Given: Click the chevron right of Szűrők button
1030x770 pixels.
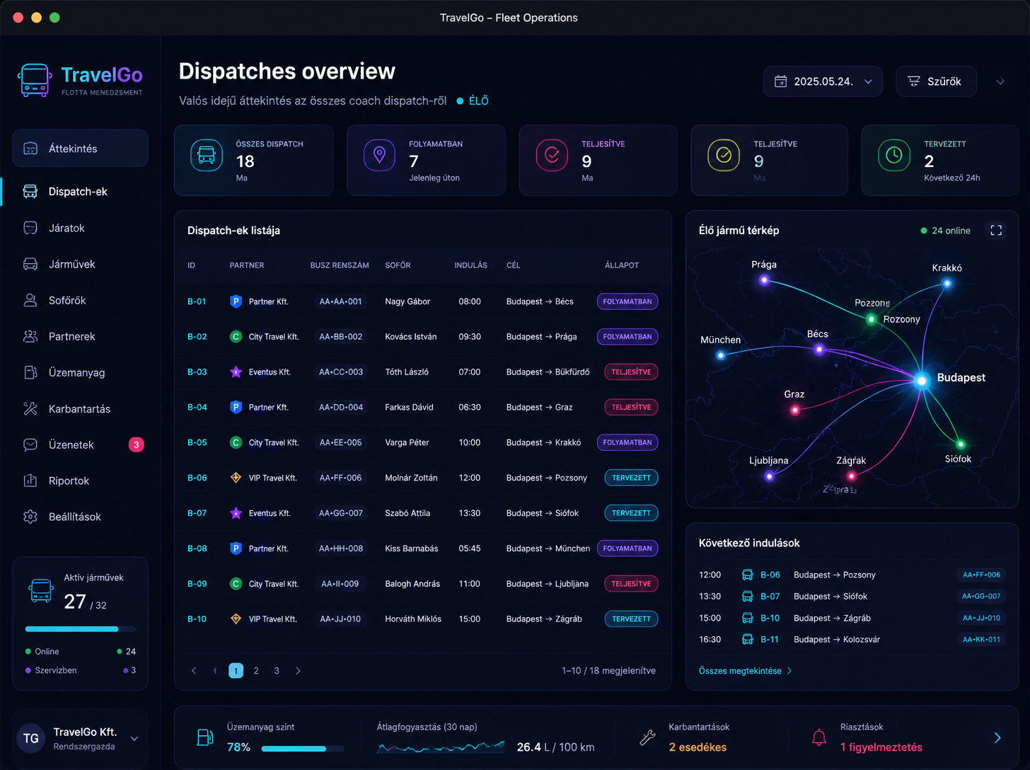Looking at the screenshot, I should 1000,81.
